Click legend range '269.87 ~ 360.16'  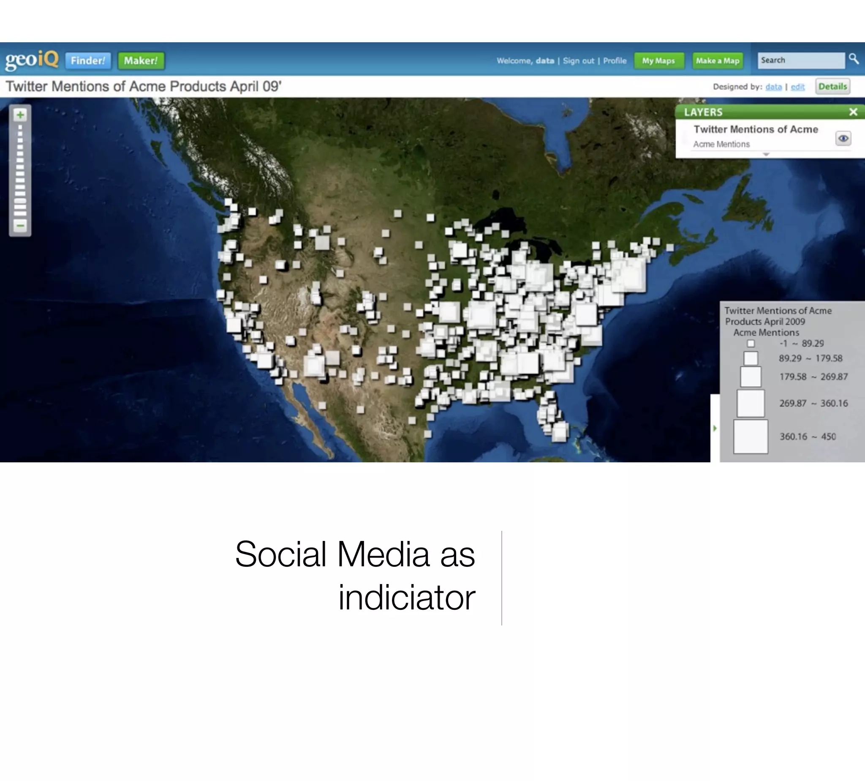pyautogui.click(x=813, y=403)
